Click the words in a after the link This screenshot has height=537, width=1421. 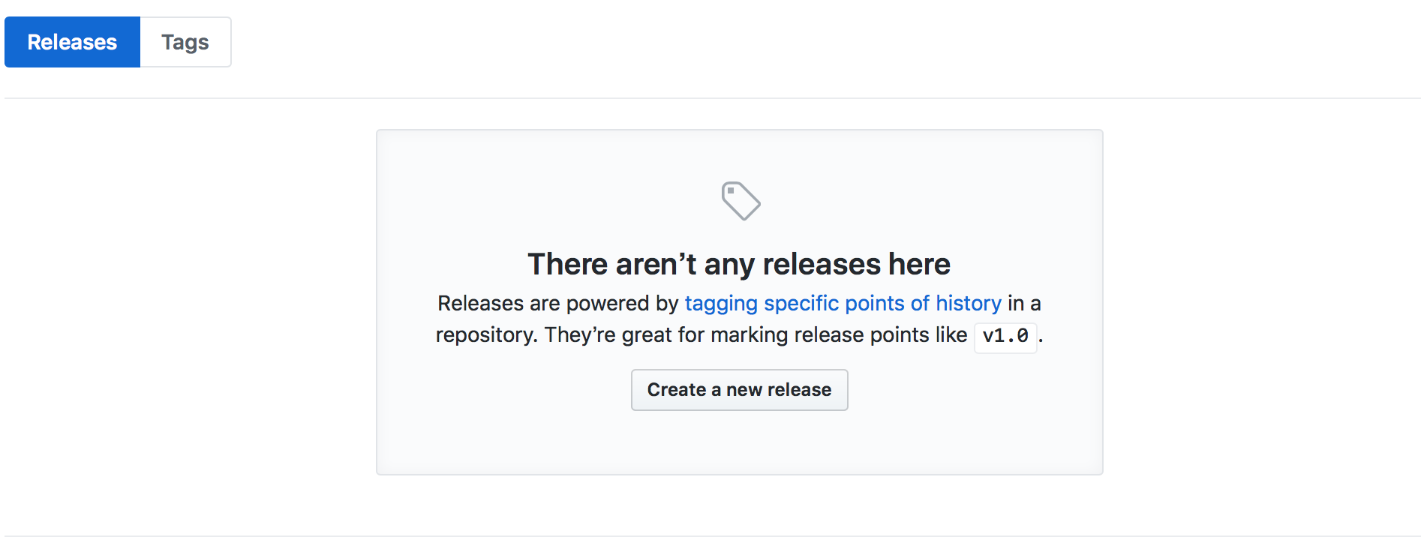[1024, 303]
